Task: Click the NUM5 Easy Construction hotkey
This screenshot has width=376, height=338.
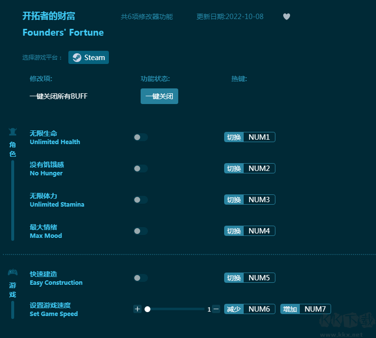Action: click(258, 278)
